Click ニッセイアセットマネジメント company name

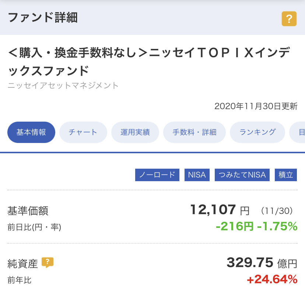63,86
